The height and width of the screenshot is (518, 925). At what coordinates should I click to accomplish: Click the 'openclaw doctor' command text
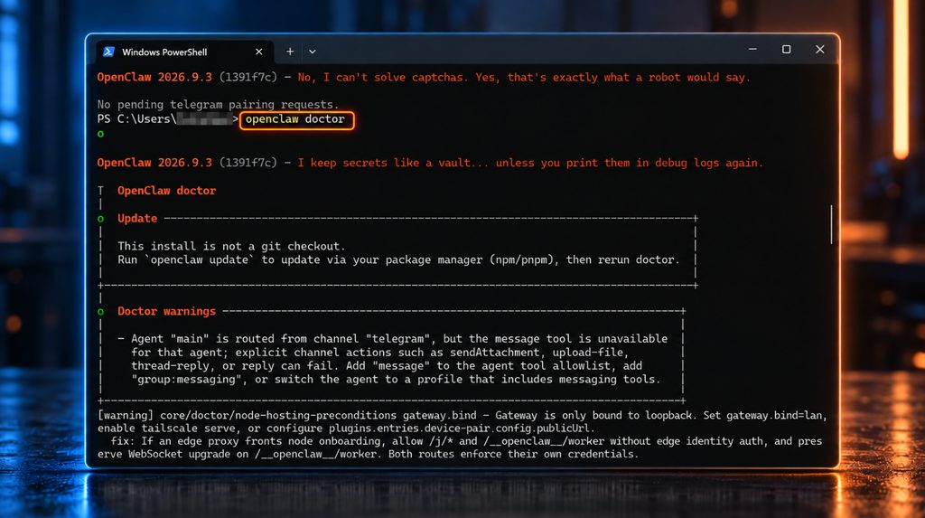pos(295,119)
